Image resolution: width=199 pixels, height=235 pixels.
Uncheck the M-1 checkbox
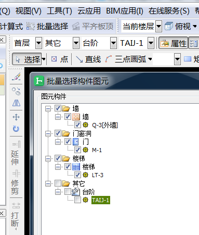click(x=77, y=150)
